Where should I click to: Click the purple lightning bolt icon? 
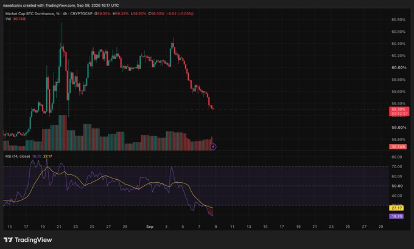[x=213, y=147]
